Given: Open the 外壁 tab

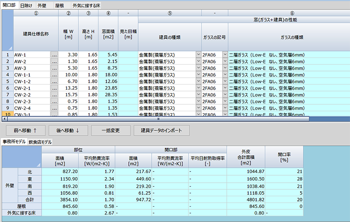Looking at the screenshot, I should point(42,5).
